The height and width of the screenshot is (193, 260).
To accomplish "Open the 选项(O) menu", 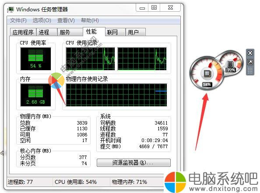I will 42,20.
